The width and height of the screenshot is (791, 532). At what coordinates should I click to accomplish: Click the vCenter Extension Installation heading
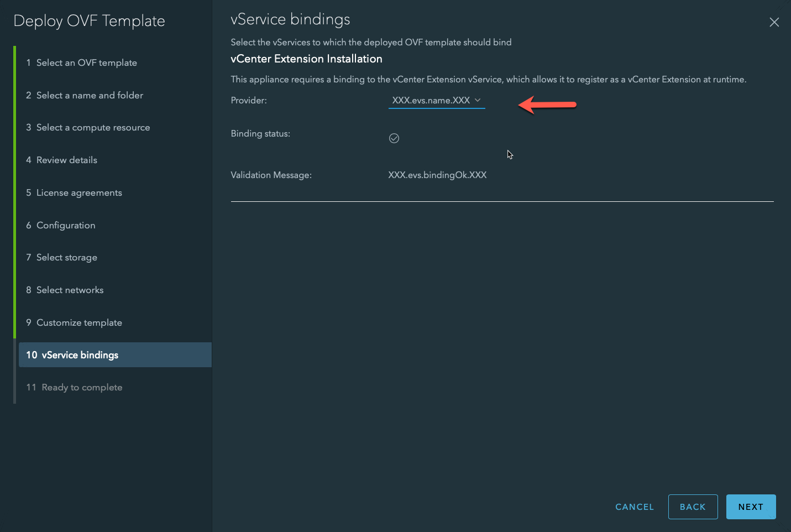coord(306,59)
